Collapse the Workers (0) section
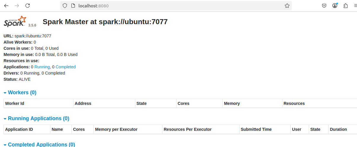The image size is (357, 147). [20, 93]
